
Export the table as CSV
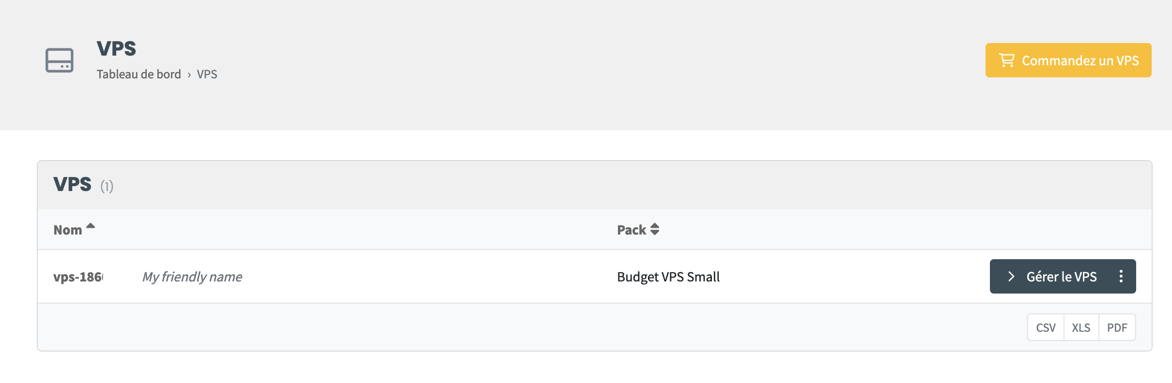(1046, 328)
